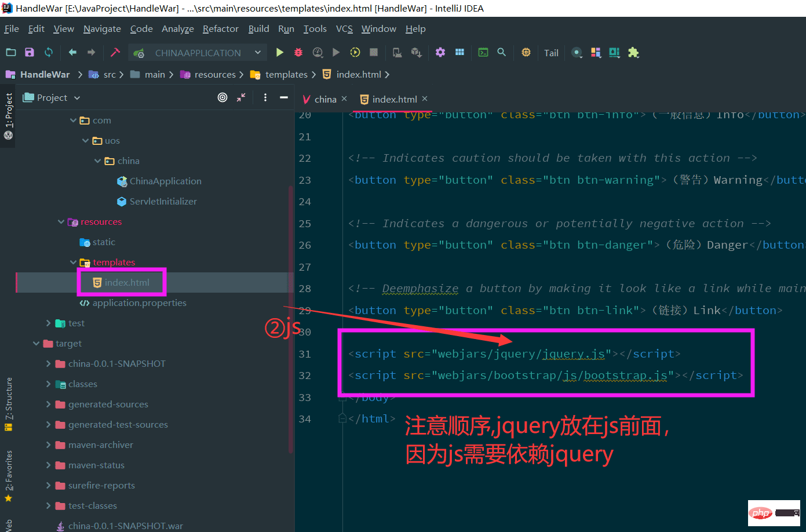Select index.html in the project tree
806x532 pixels.
click(x=127, y=283)
